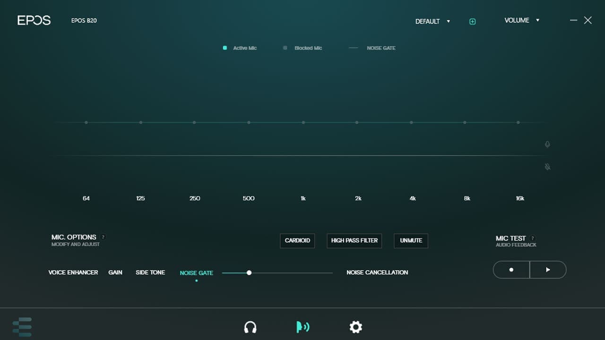Image resolution: width=605 pixels, height=340 pixels.
Task: Open the DEFAULT profile dropdown
Action: tap(432, 21)
